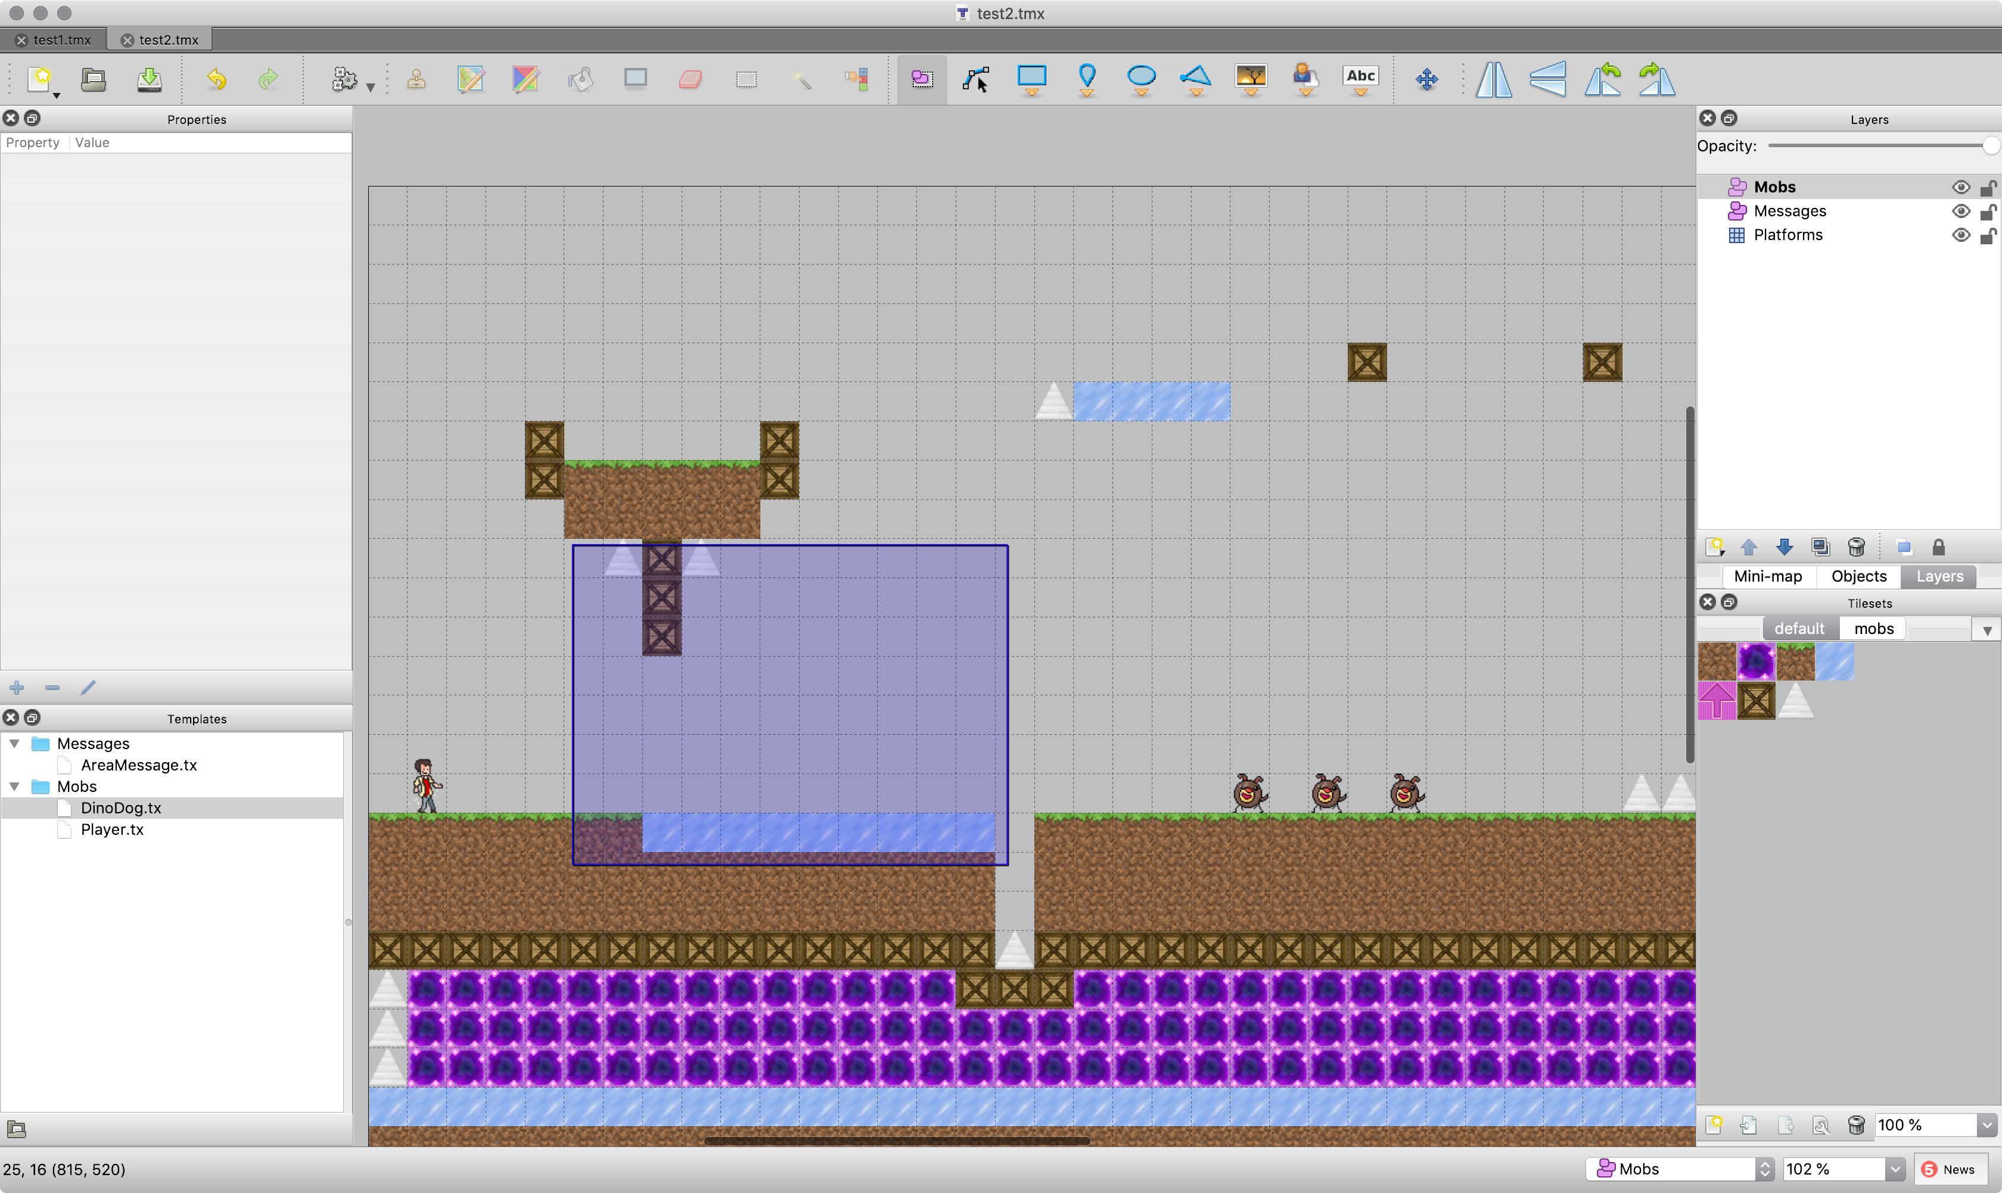The height and width of the screenshot is (1193, 2002).
Task: Toggle lock on the Platforms layer
Action: [x=1988, y=235]
